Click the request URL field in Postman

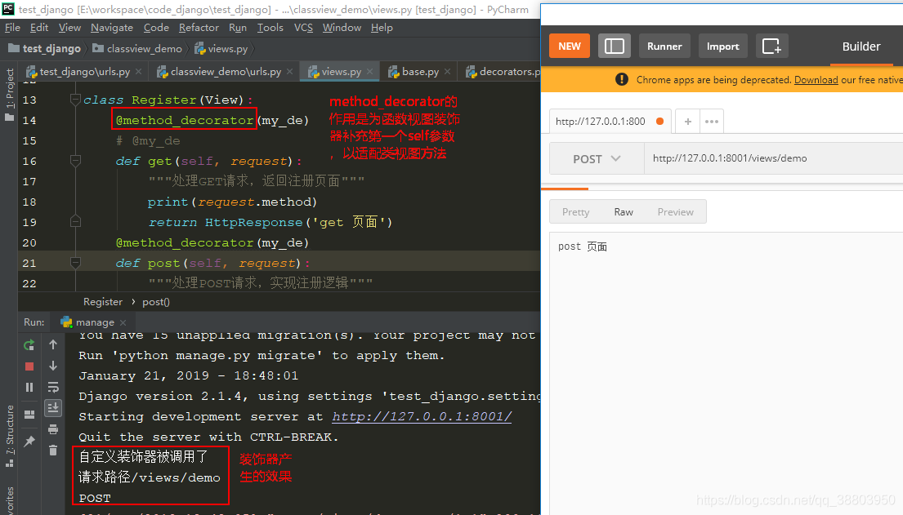click(x=773, y=158)
